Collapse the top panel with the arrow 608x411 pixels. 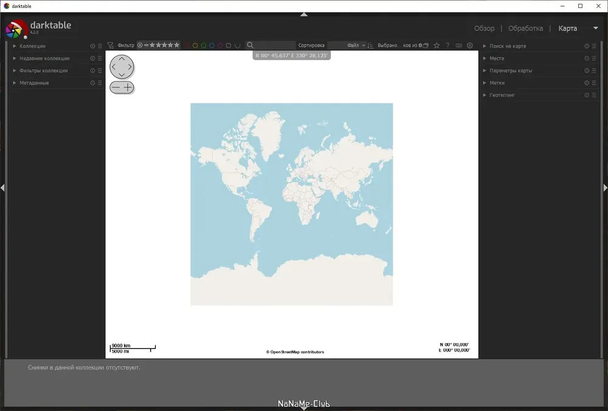[304, 15]
